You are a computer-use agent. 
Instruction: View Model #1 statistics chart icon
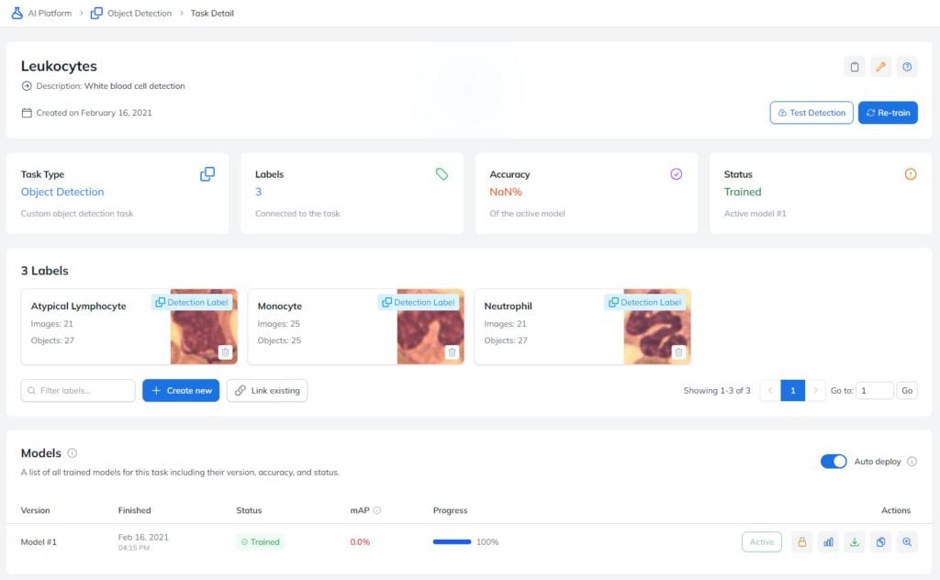coord(828,541)
